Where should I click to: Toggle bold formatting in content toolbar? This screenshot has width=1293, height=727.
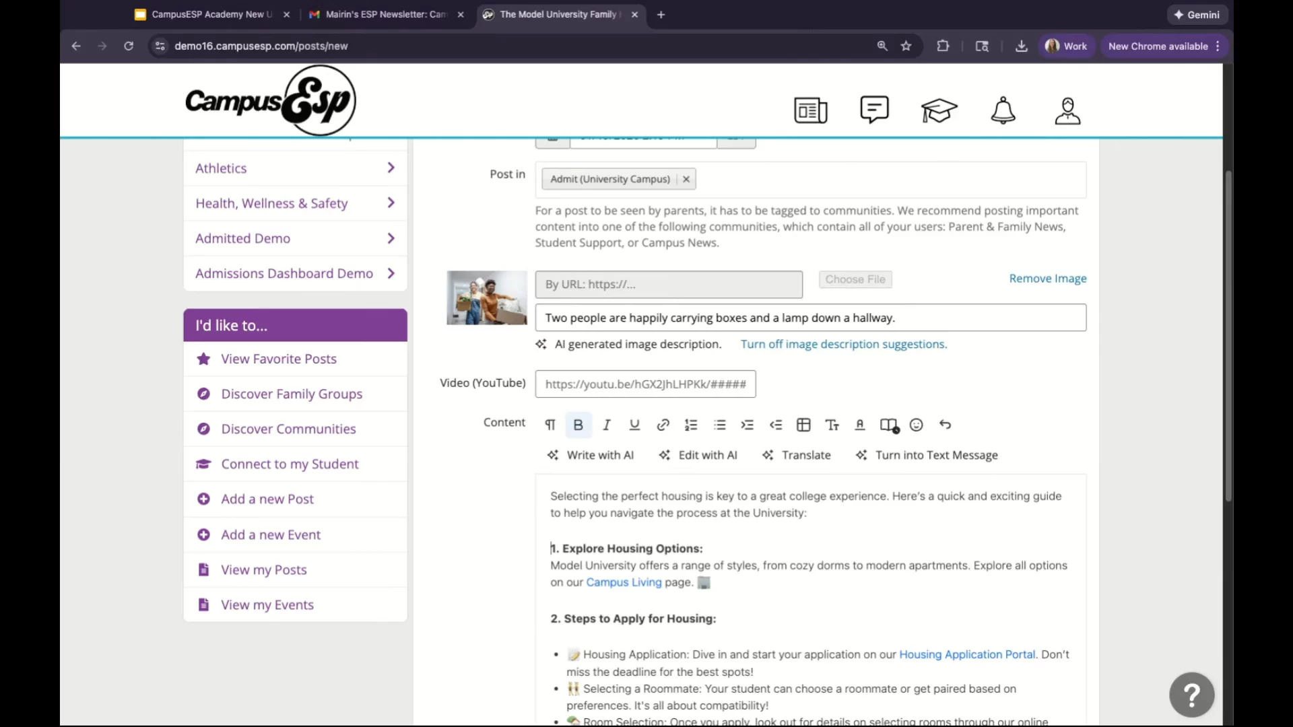pyautogui.click(x=578, y=425)
